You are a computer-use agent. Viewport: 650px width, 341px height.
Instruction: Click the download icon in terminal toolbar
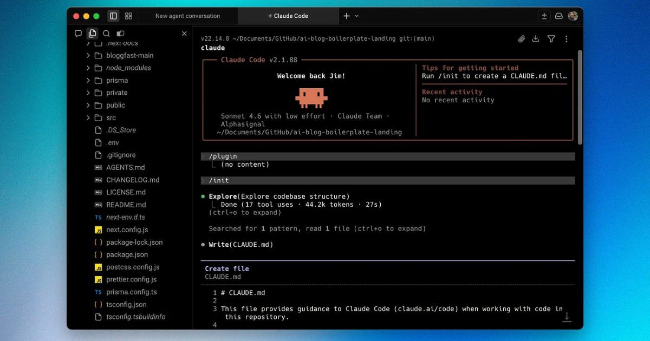click(536, 39)
